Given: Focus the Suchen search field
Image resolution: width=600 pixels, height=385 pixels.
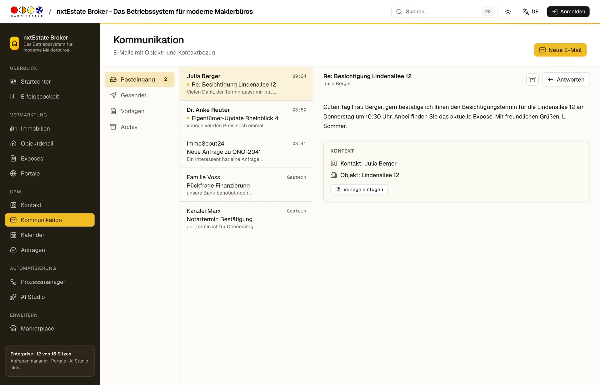Looking at the screenshot, I should pyautogui.click(x=444, y=12).
